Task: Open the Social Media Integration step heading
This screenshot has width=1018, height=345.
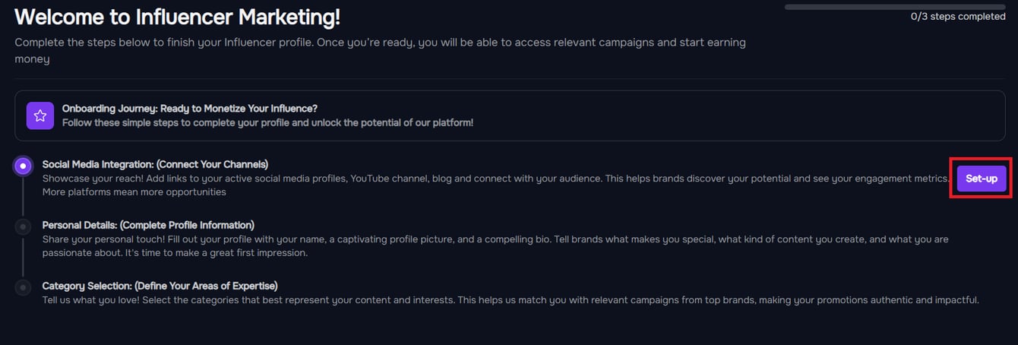Action: pos(155,164)
